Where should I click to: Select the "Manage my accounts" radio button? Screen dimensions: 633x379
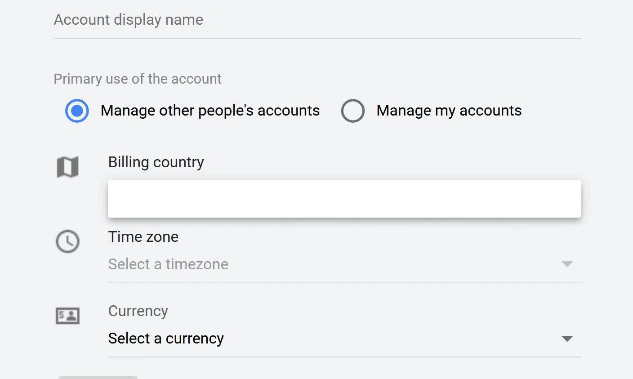353,111
